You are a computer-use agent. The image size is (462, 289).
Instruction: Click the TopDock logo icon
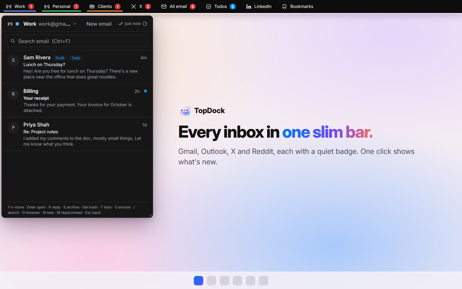tap(184, 111)
